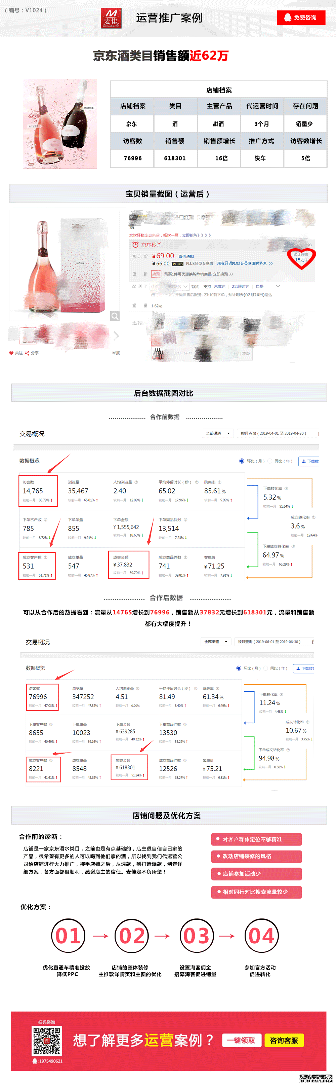Open the 全部渠道 dropdown beside the April date range
This screenshot has width=336, height=1086.
point(218,433)
